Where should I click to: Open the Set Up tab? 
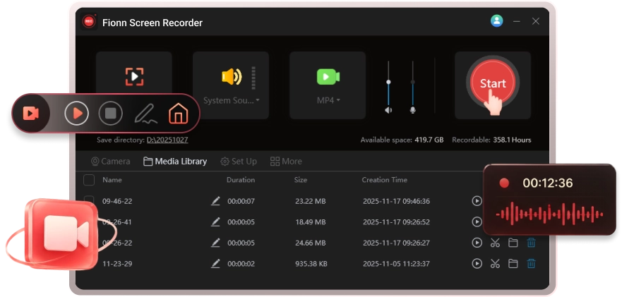coord(239,162)
